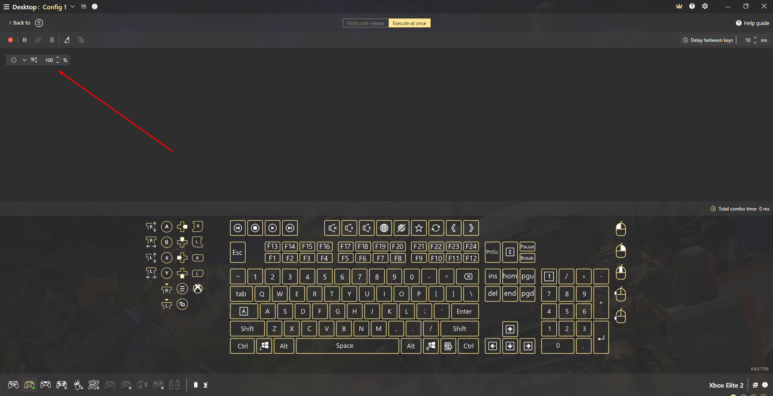Go Back to previous screen
The width and height of the screenshot is (773, 396).
20,23
